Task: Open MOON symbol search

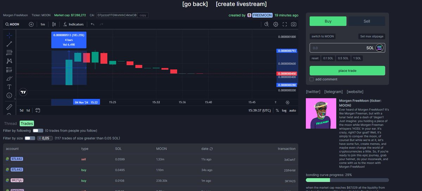Action: (12, 24)
